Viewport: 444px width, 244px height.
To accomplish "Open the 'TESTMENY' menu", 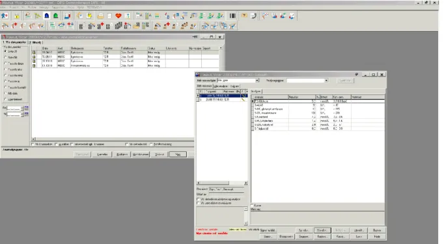I will (94, 7).
